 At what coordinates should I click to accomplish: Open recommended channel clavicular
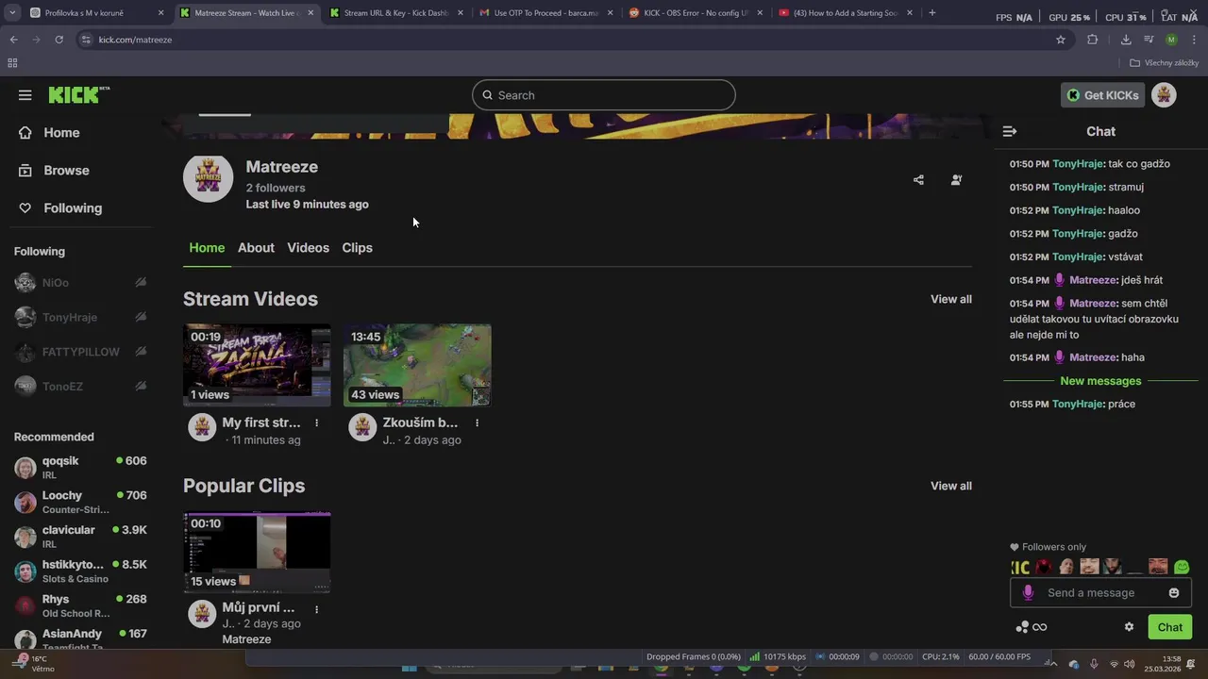pos(80,537)
